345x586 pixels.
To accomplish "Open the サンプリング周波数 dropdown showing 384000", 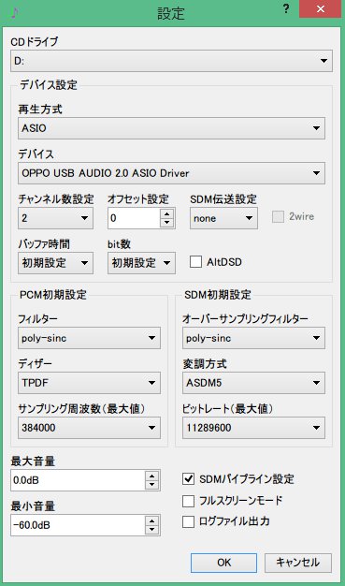I will (x=89, y=428).
